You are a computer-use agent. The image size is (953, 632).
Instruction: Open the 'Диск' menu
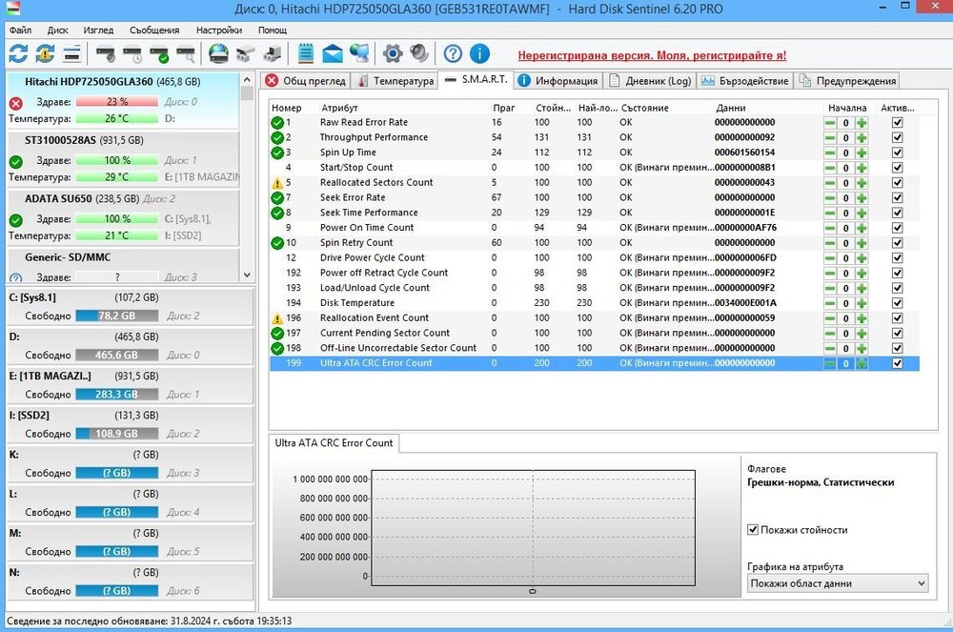tap(57, 30)
